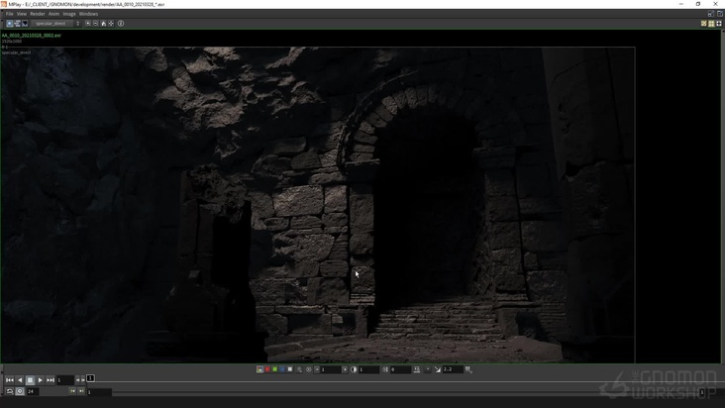Image resolution: width=725 pixels, height=408 pixels.
Task: Toggle the red channel display
Action: pos(267,369)
